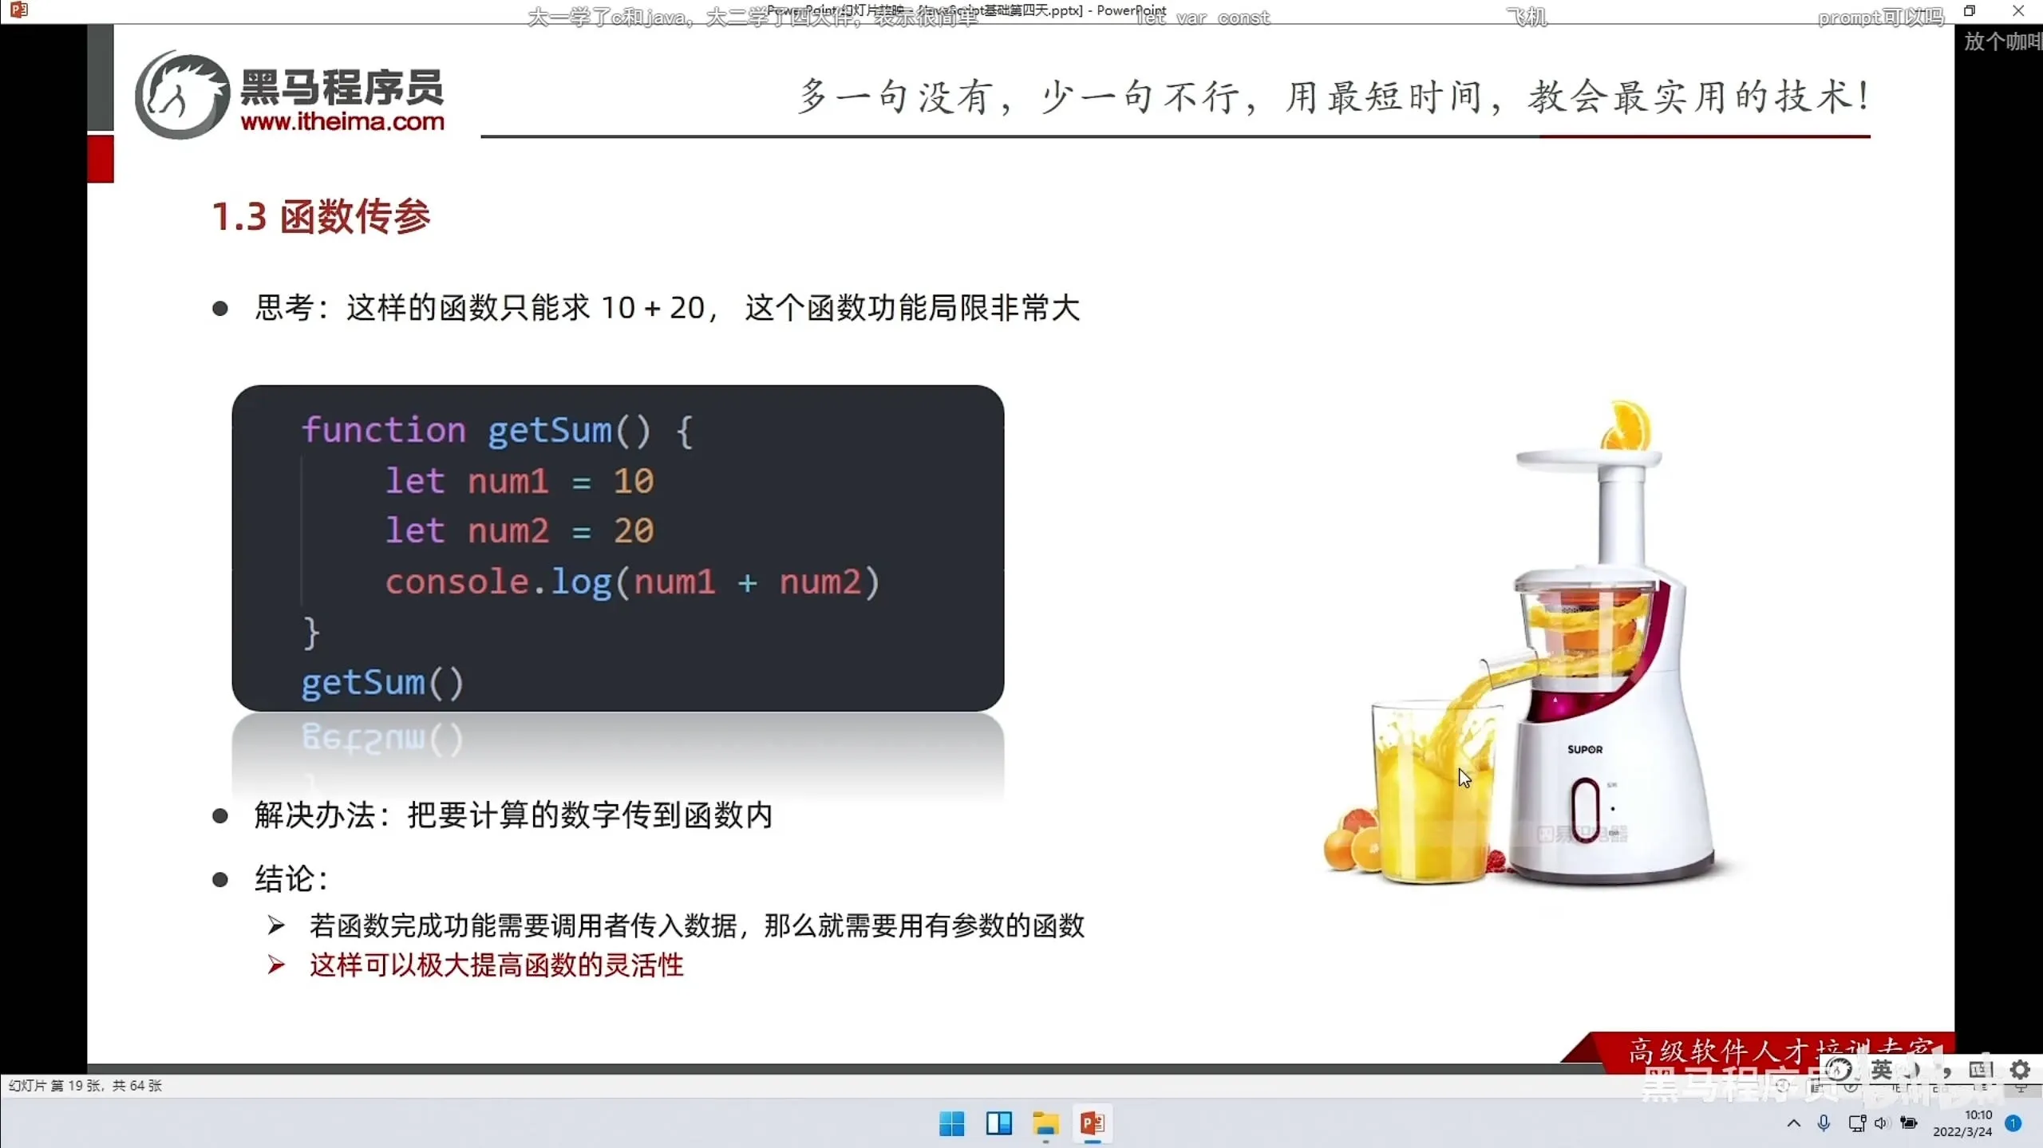Open the notification badge showing 1

coord(2013,1123)
